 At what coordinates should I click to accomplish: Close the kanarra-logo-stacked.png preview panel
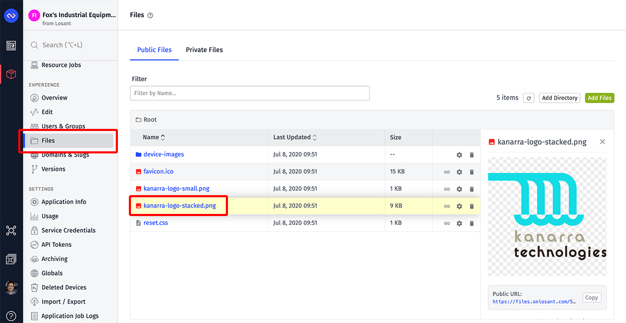603,142
